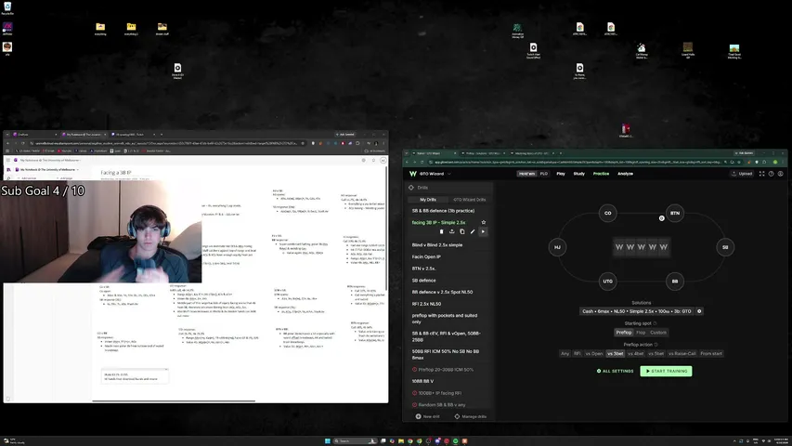The width and height of the screenshot is (792, 446).
Task: Select the 'SB & BB defence (3b practice)' drill
Action: tap(443, 211)
